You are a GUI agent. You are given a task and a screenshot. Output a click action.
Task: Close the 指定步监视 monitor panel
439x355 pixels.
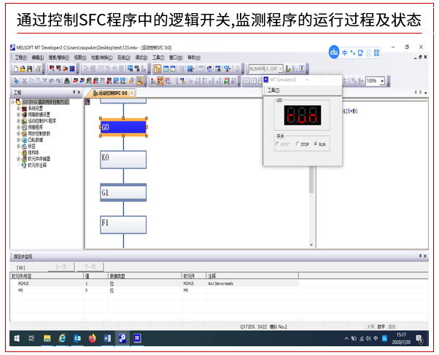[425, 256]
